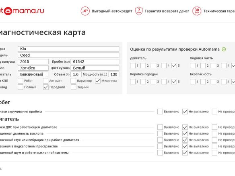This screenshot has width=235, height=176.
Task: Check the Задний drive checkbox
Action: [x=73, y=87]
